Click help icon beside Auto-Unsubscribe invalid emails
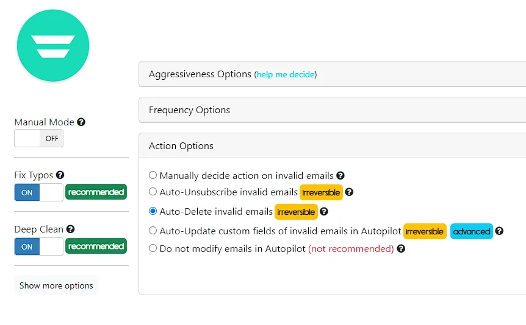The width and height of the screenshot is (526, 325). point(349,192)
